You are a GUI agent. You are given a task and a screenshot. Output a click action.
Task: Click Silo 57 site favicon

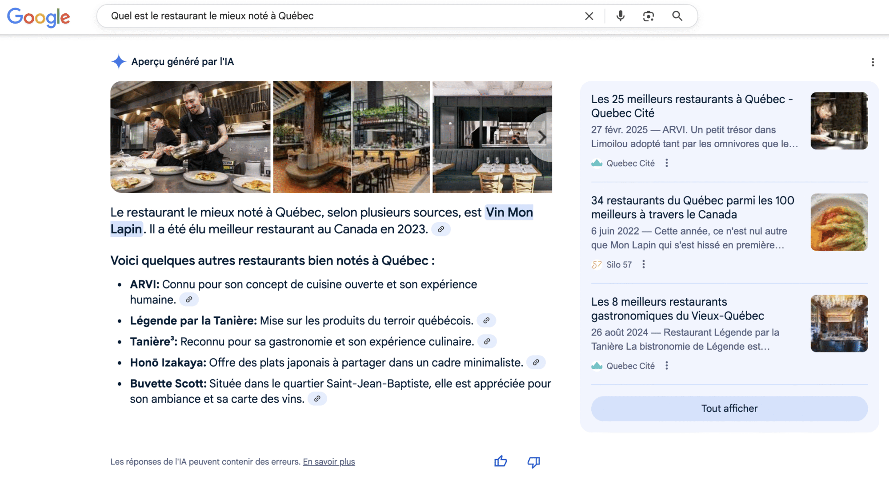click(597, 264)
